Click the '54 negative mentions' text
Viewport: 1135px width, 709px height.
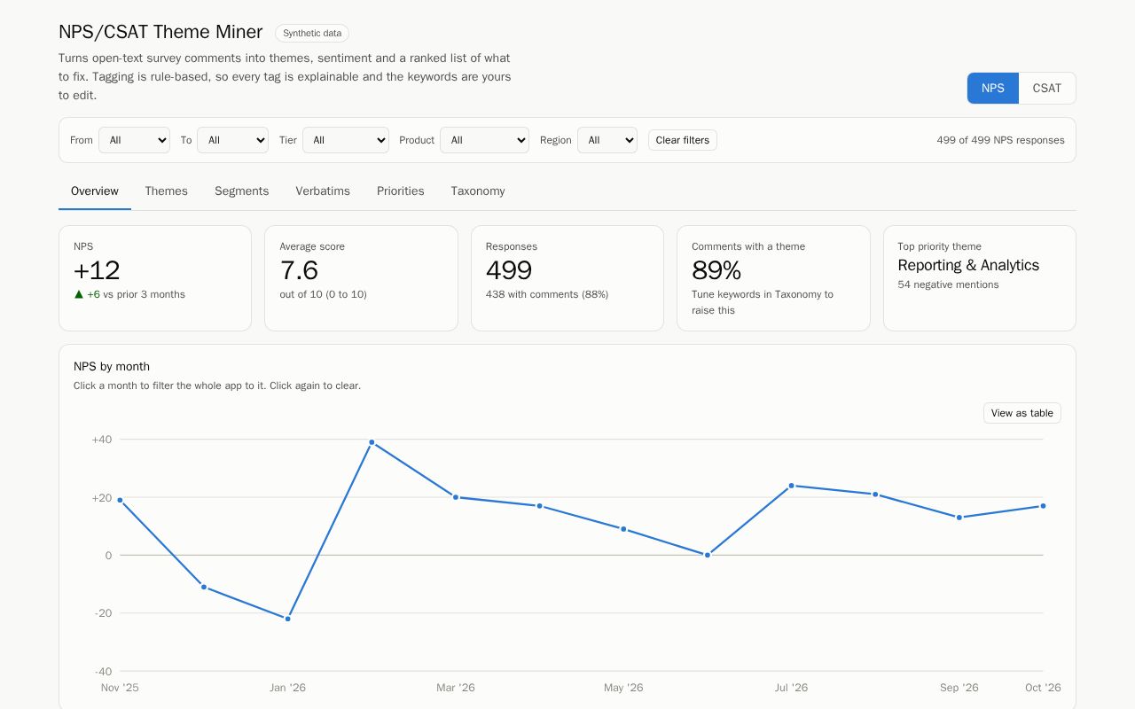(x=948, y=284)
